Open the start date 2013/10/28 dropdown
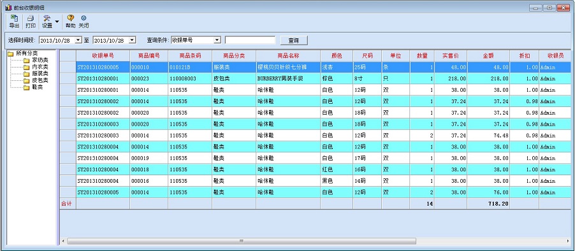 [78, 40]
